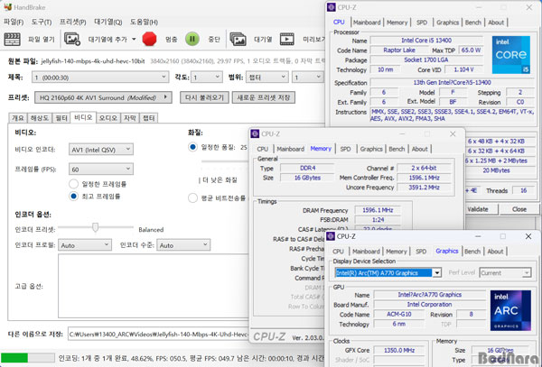Click the CPU-Z Memory window title icon
The image size is (542, 367).
(255, 133)
